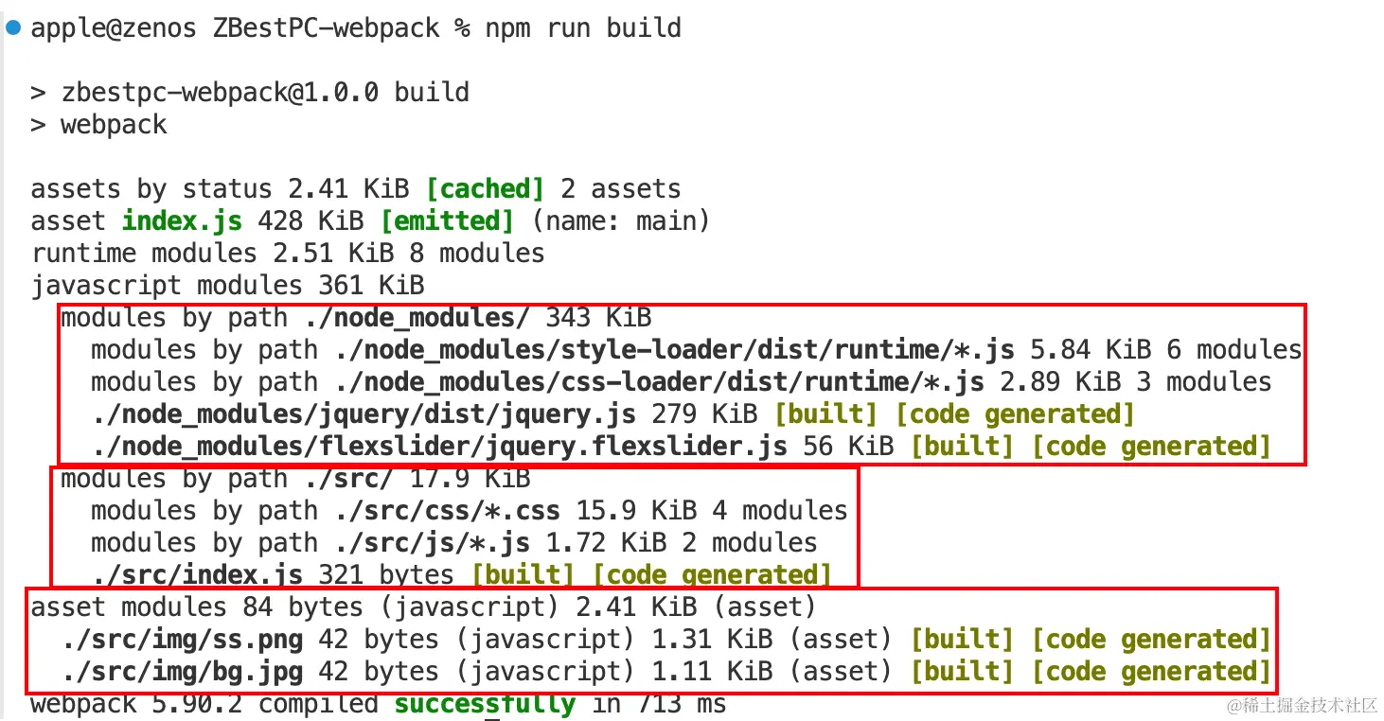The height and width of the screenshot is (721, 1384).
Task: Click '[code generated]' on the jquery.js line
Action: 1015,413
